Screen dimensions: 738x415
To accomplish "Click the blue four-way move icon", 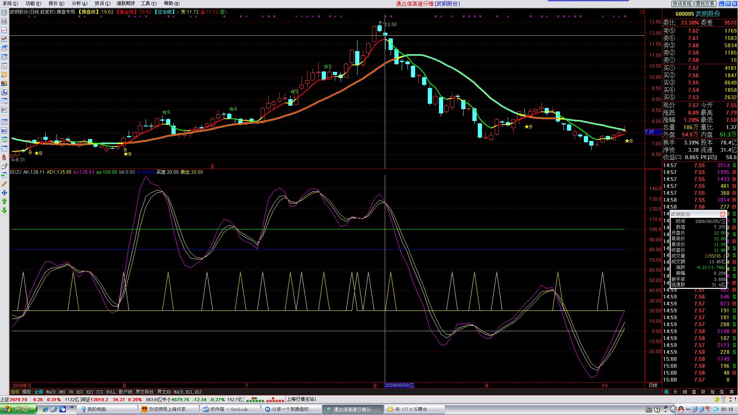I will (4, 193).
